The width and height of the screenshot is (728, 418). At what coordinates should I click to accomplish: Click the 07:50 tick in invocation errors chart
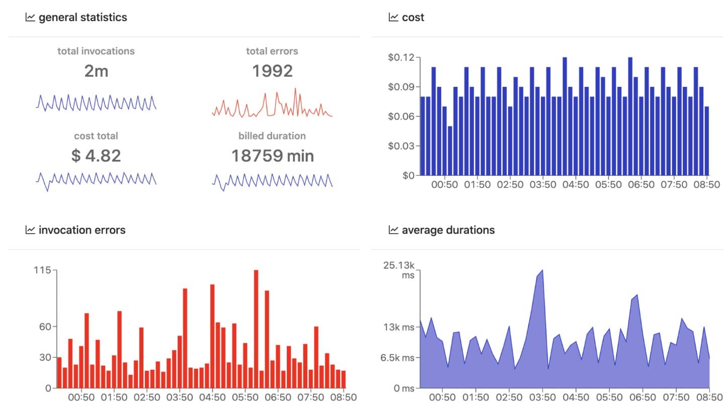pyautogui.click(x=311, y=397)
